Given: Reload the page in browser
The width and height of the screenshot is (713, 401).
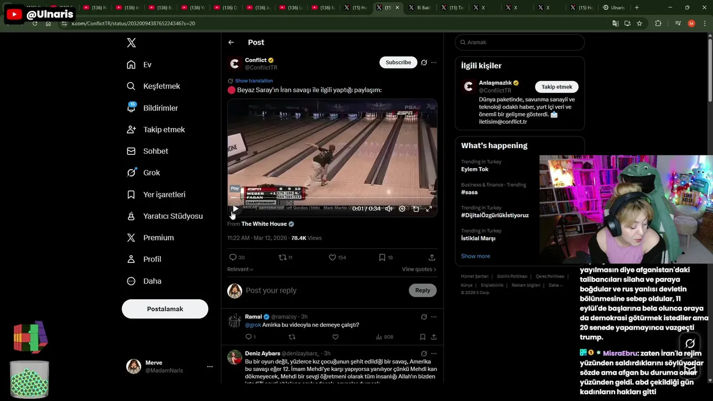Looking at the screenshot, I should pos(35,23).
